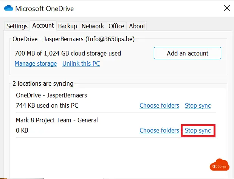Go to the Network tab

[93, 26]
